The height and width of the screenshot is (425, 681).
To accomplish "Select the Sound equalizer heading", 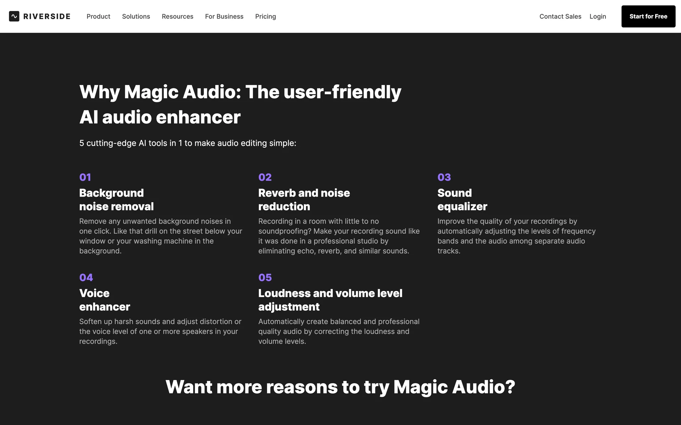I will (x=462, y=200).
